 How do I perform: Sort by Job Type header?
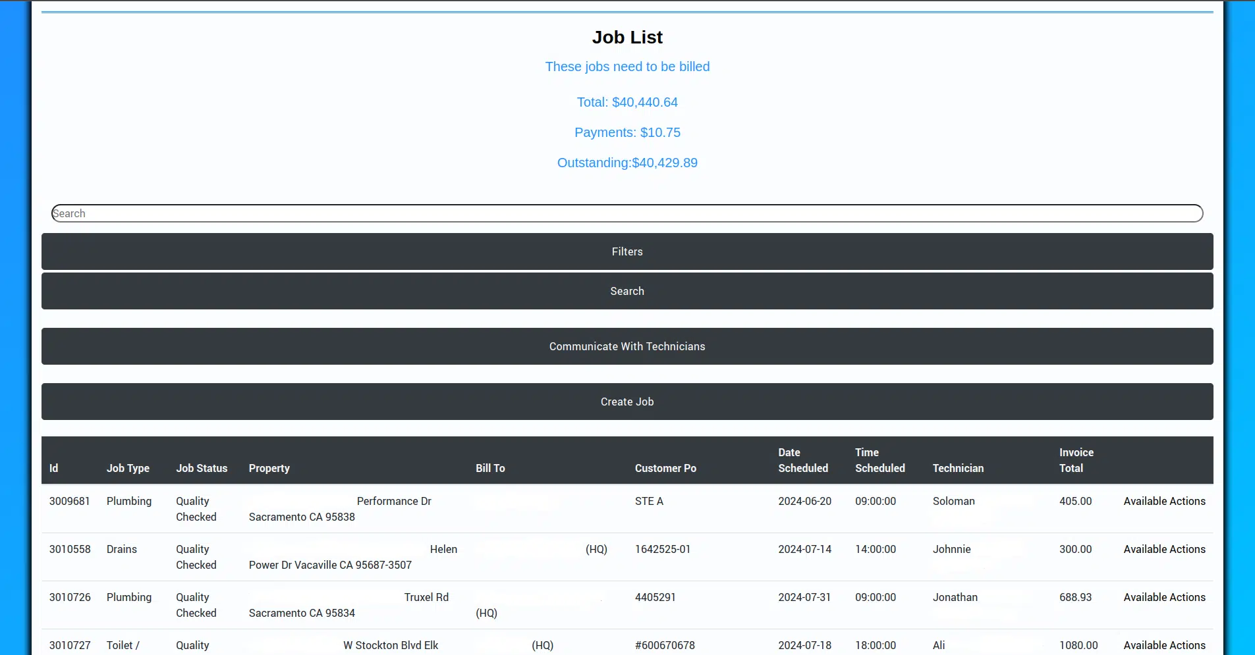[x=128, y=468]
